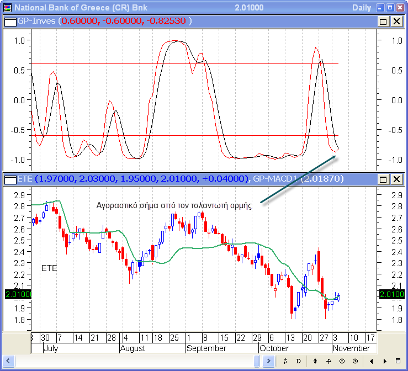Select the Greek buy-signal text annotation
408x371 pixels.
pos(174,205)
